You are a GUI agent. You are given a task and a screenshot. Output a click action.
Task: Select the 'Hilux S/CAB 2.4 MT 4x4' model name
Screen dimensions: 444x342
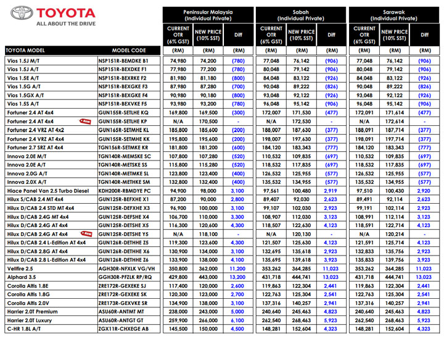pos(35,199)
